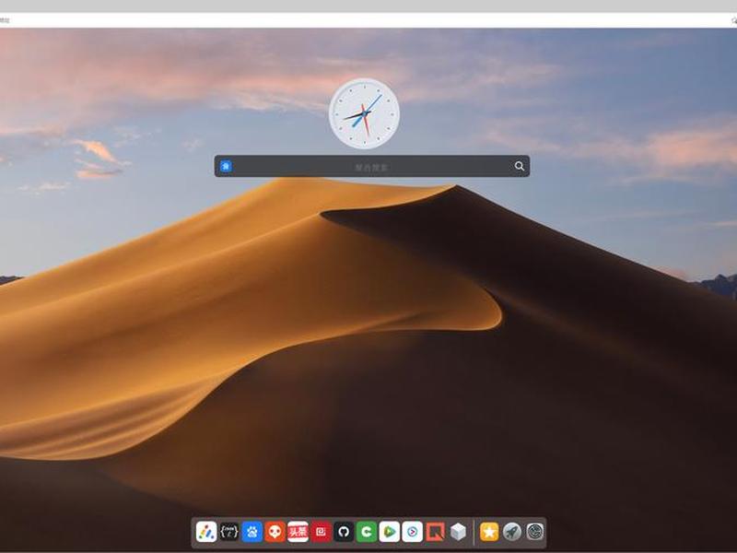Open the green play triangle video icon
The image size is (737, 553).
(x=390, y=532)
